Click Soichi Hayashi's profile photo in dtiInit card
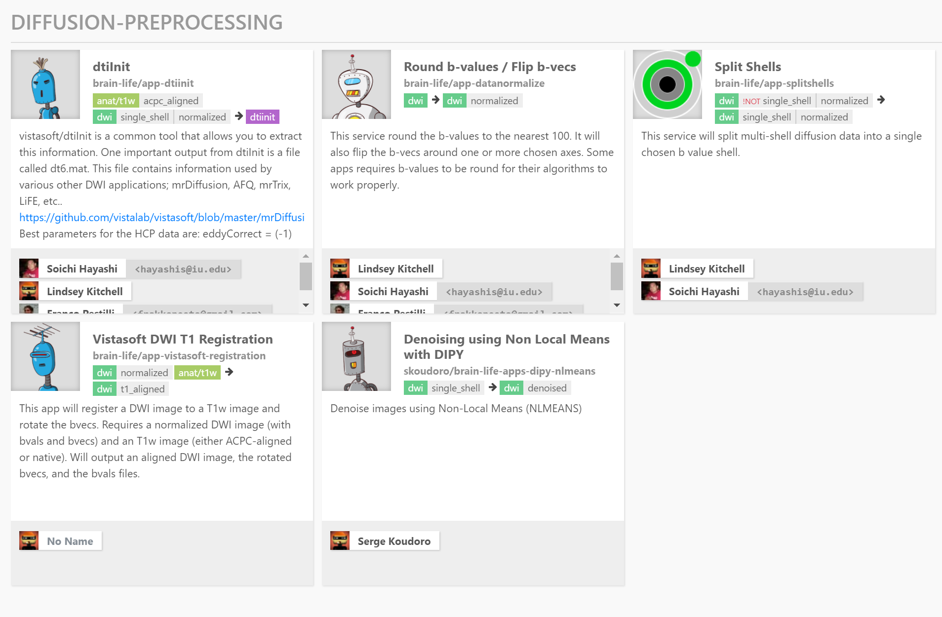 pos(29,268)
